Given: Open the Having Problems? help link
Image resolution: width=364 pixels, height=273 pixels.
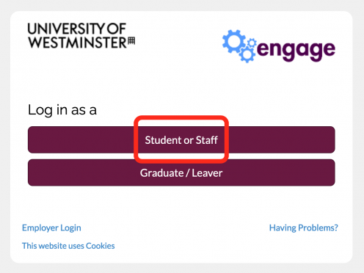Looking at the screenshot, I should click(x=303, y=227).
